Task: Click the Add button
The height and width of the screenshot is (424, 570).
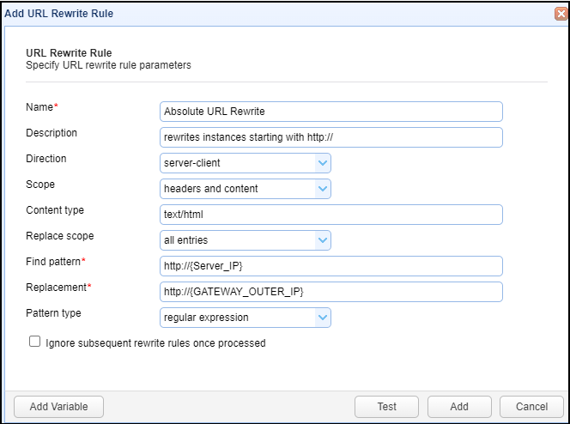Action: tap(459, 407)
